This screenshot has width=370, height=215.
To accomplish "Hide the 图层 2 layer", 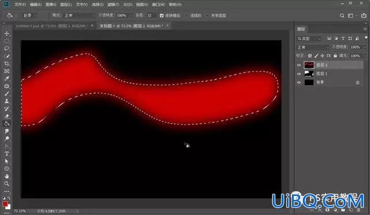I will (299, 65).
